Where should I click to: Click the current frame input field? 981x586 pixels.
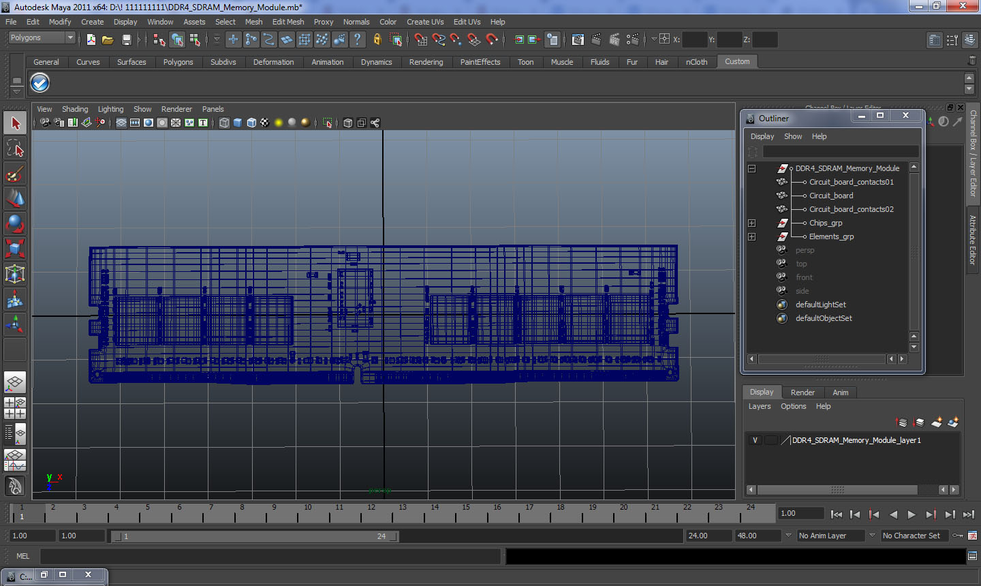click(x=801, y=514)
